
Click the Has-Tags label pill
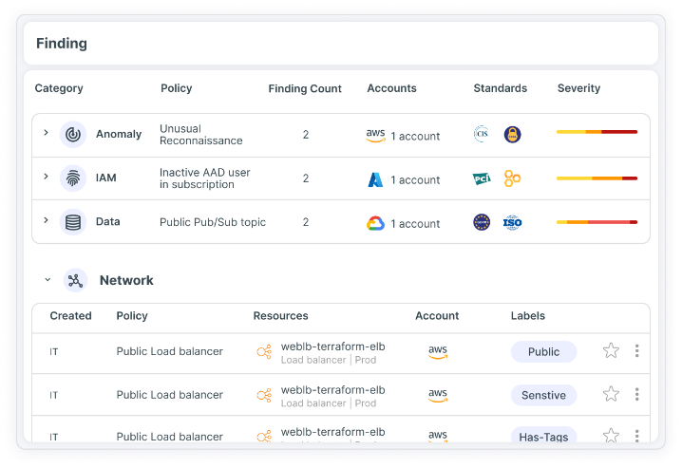point(543,437)
